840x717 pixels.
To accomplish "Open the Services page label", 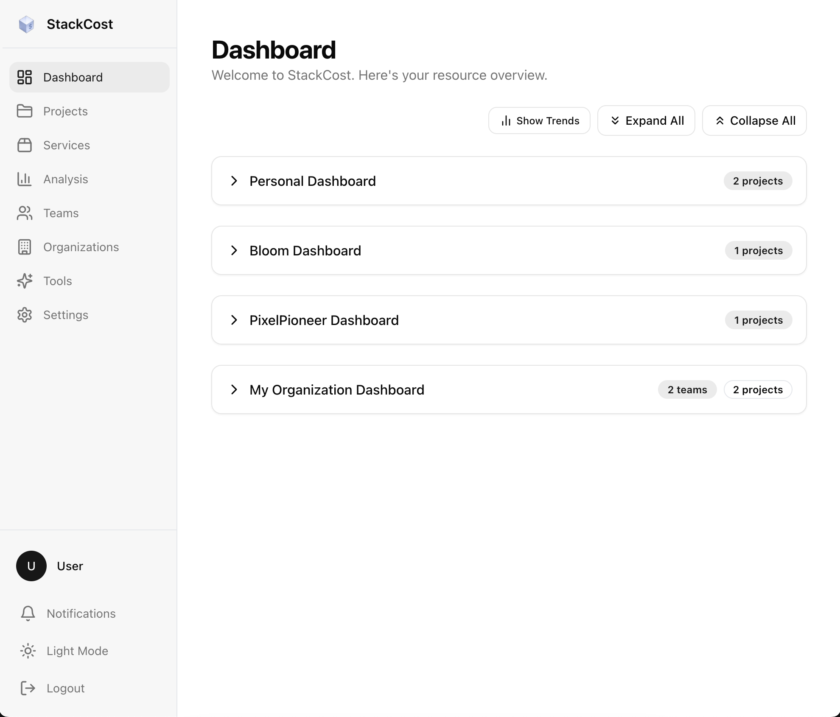I will point(67,145).
